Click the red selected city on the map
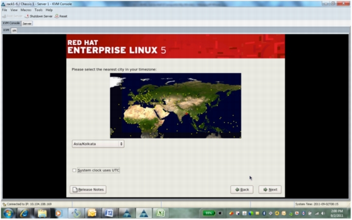352x220 pixels. point(186,114)
